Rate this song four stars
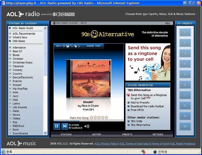The image size is (202, 155). click(x=103, y=117)
